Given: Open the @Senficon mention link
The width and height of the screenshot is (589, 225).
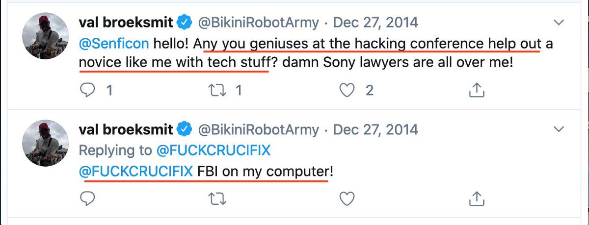Looking at the screenshot, I should pos(113,44).
